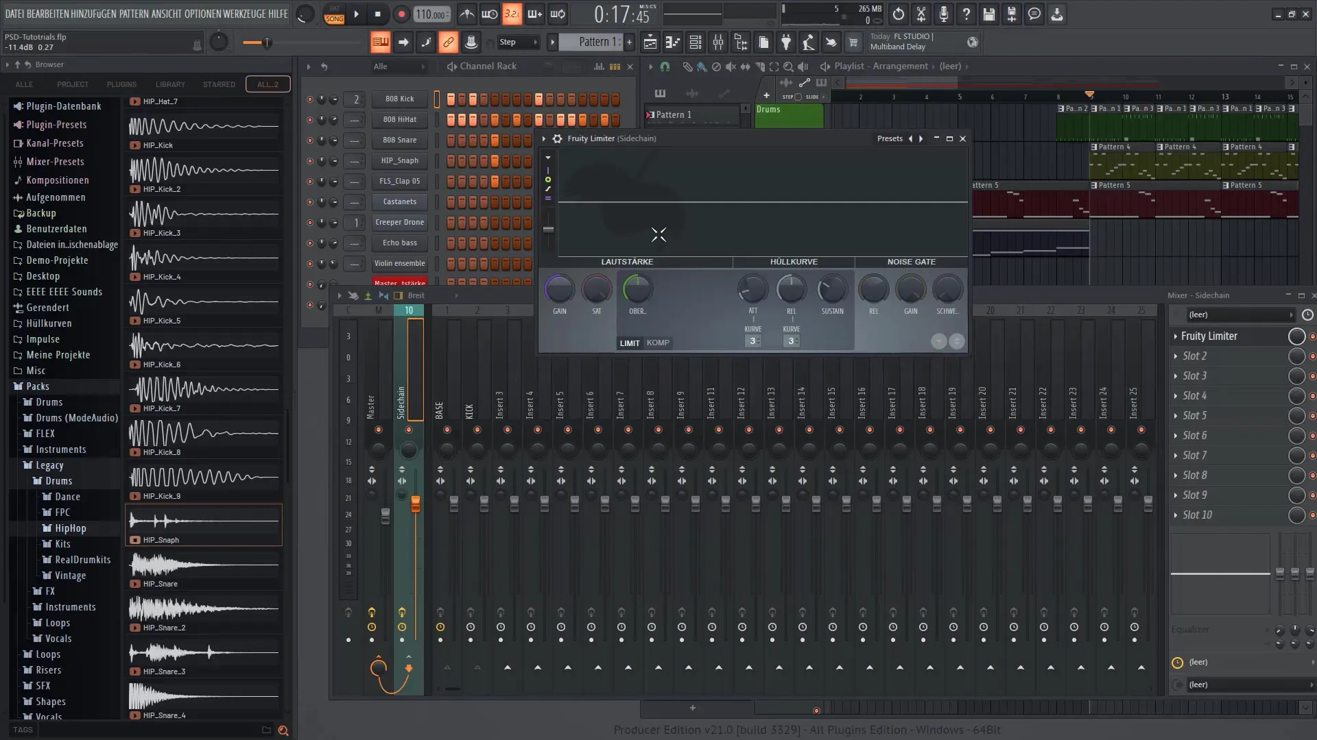Select next Fruity Limiter preset arrow

click(x=921, y=138)
